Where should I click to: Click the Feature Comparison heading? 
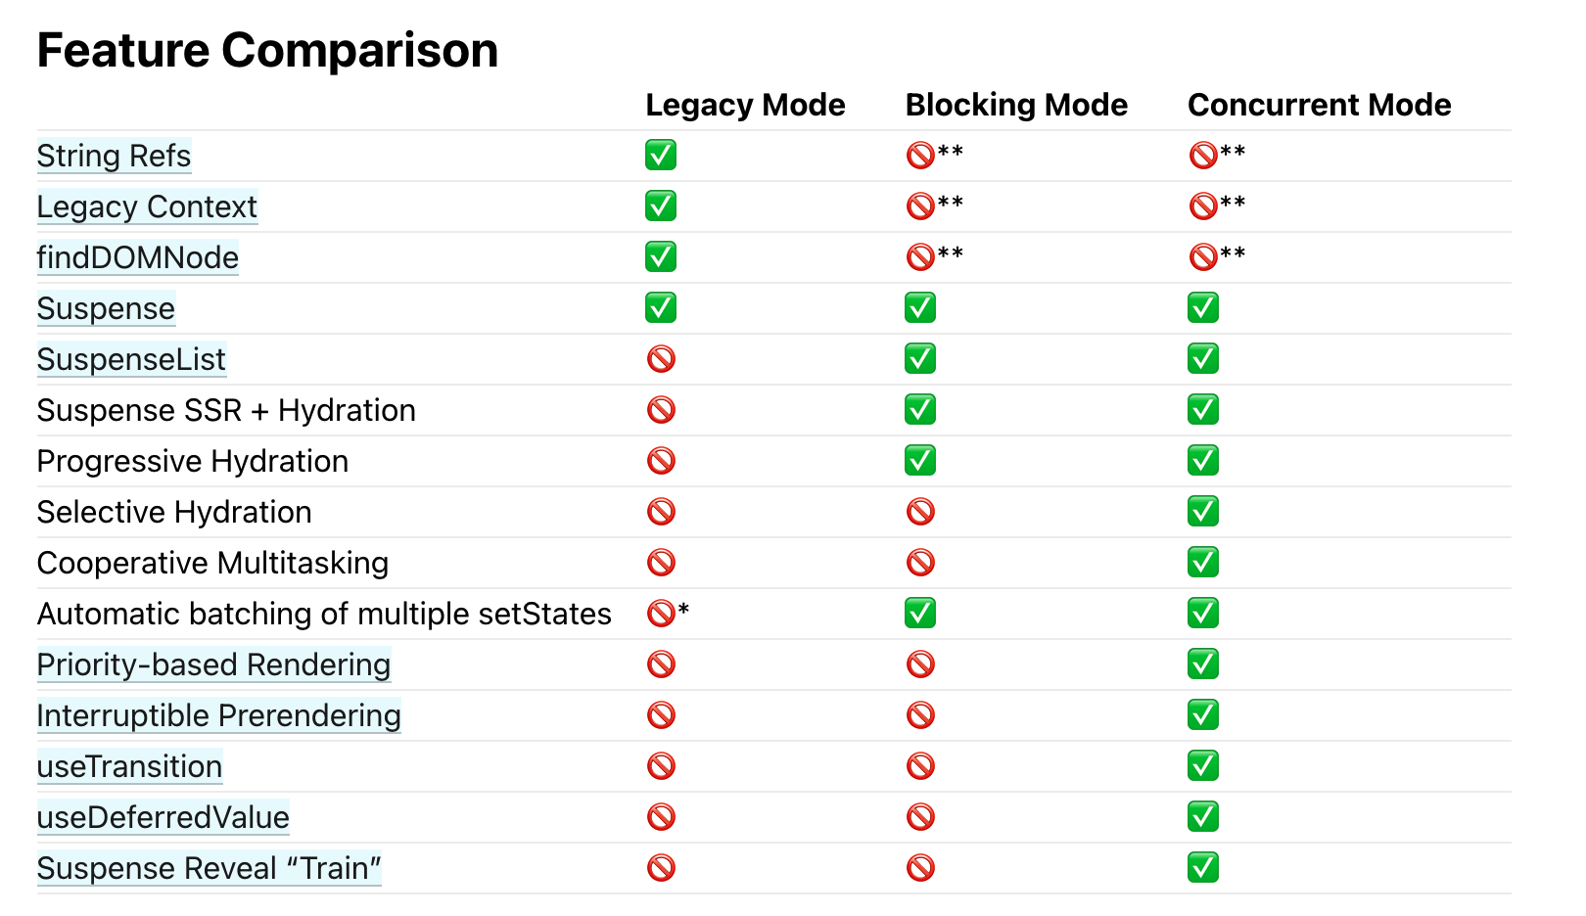point(267,50)
